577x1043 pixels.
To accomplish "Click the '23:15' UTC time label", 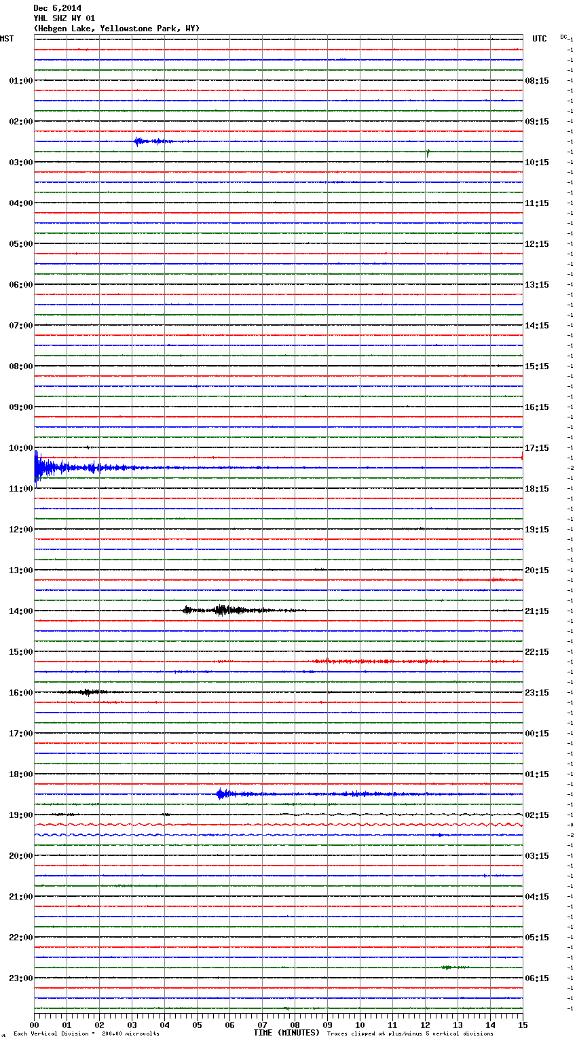I will [x=537, y=693].
